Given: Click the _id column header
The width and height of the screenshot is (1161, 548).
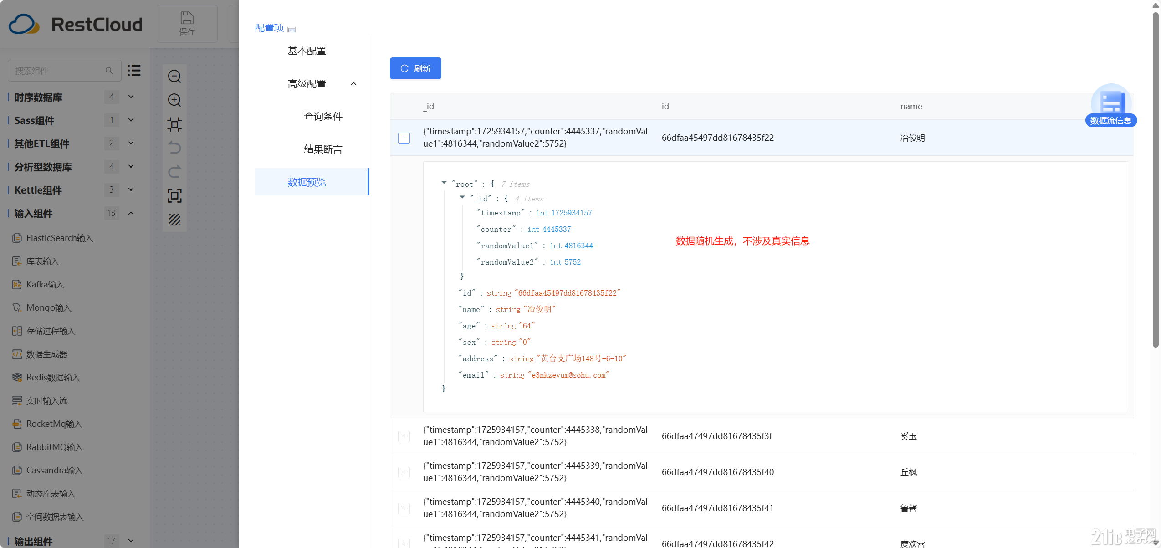Looking at the screenshot, I should [429, 106].
